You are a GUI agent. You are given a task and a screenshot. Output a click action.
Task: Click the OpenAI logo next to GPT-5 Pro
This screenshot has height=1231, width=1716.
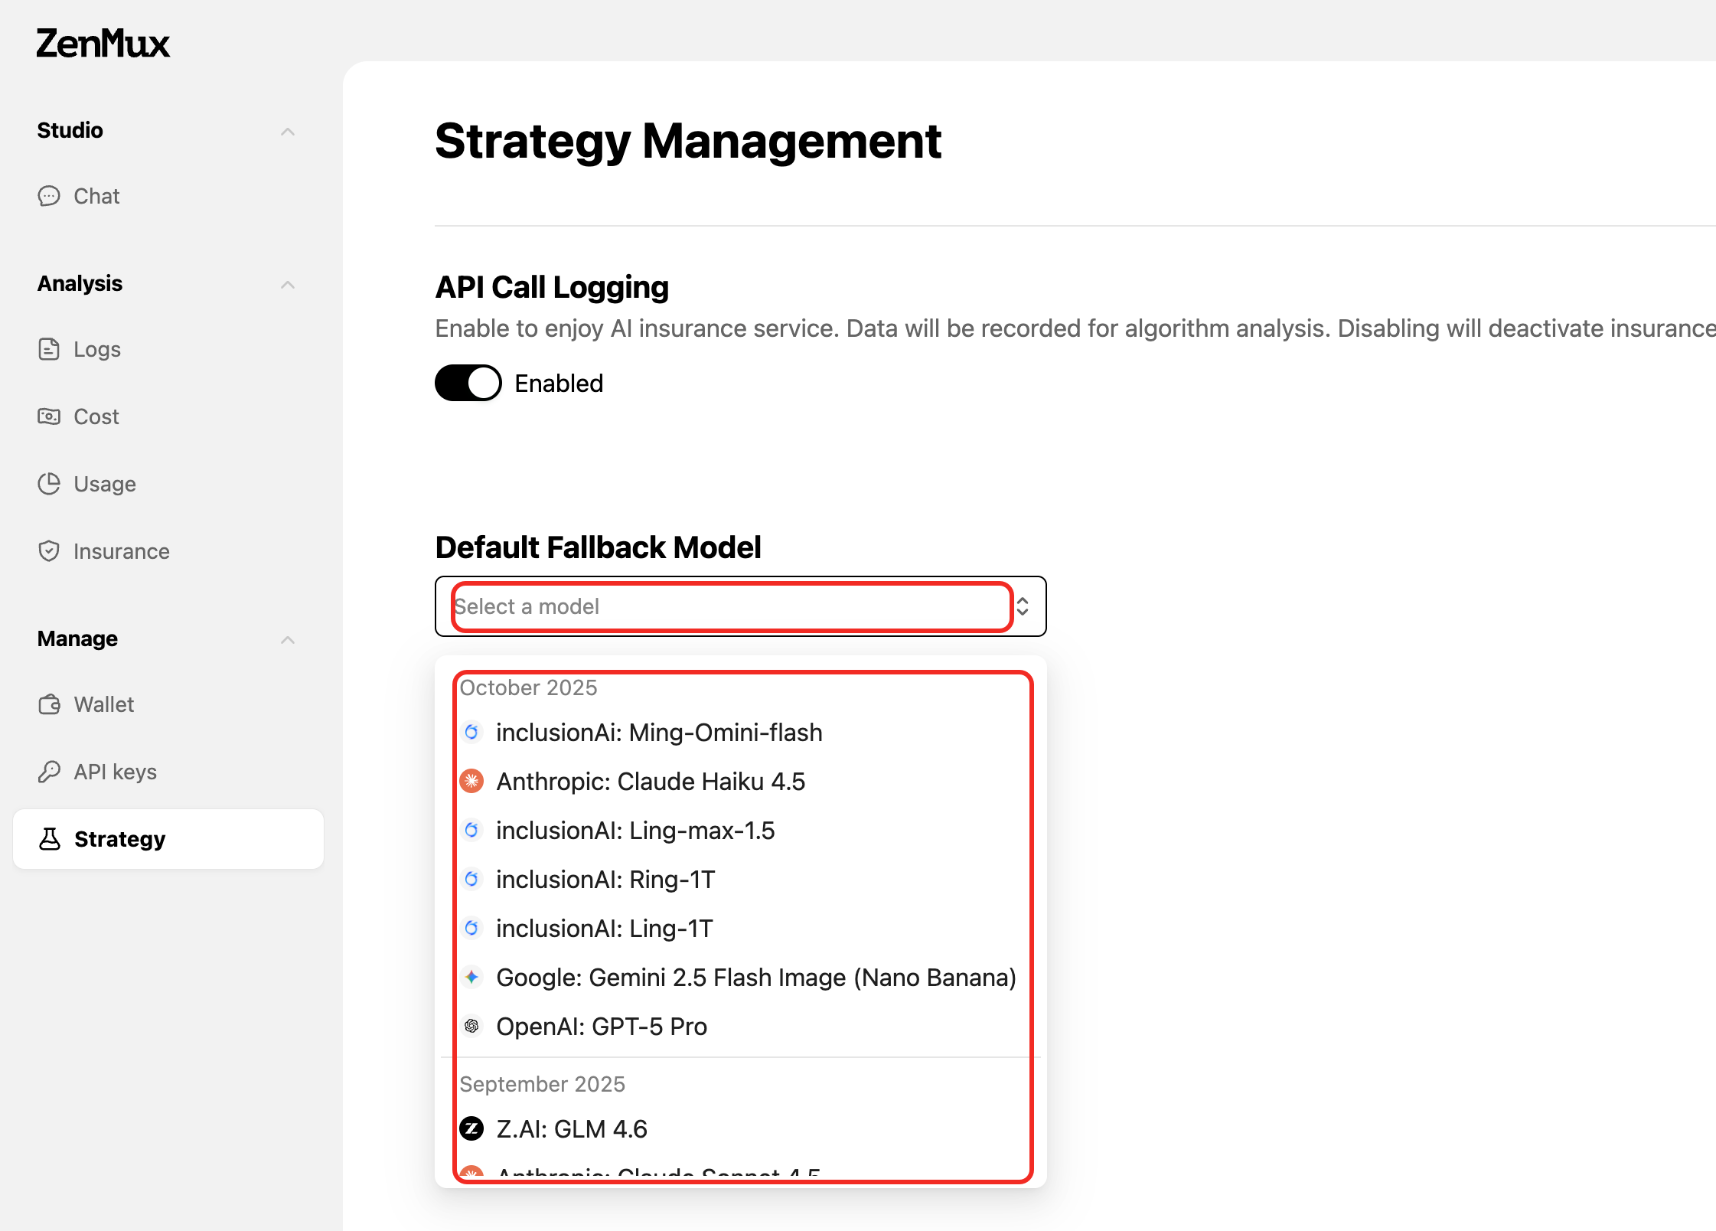pos(471,1026)
